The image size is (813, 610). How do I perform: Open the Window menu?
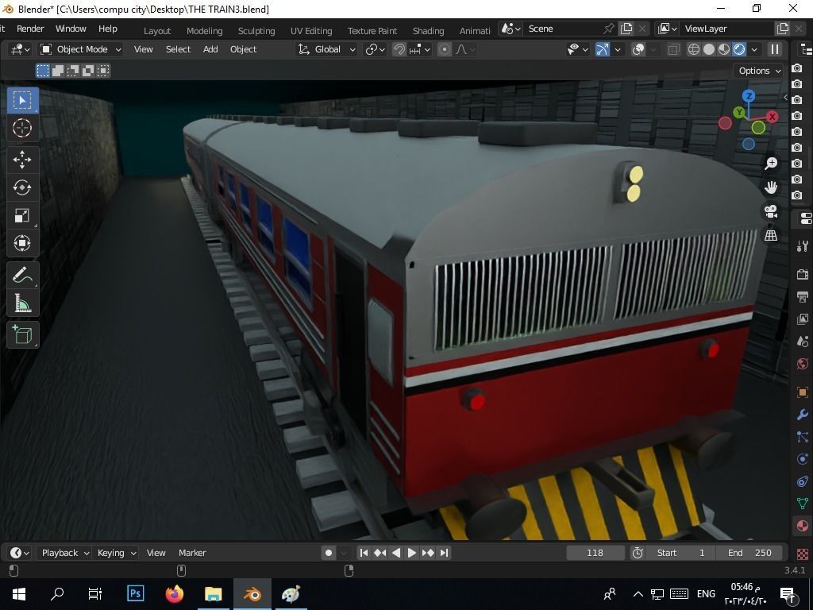71,29
